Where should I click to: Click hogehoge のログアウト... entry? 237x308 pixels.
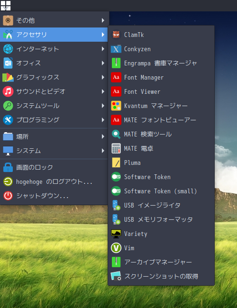tap(54, 181)
